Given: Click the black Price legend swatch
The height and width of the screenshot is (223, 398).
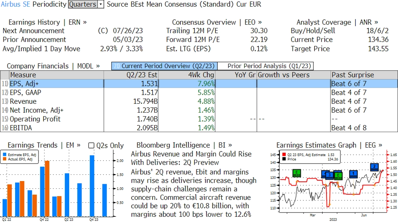Looking at the screenshot, I should 284,159.
